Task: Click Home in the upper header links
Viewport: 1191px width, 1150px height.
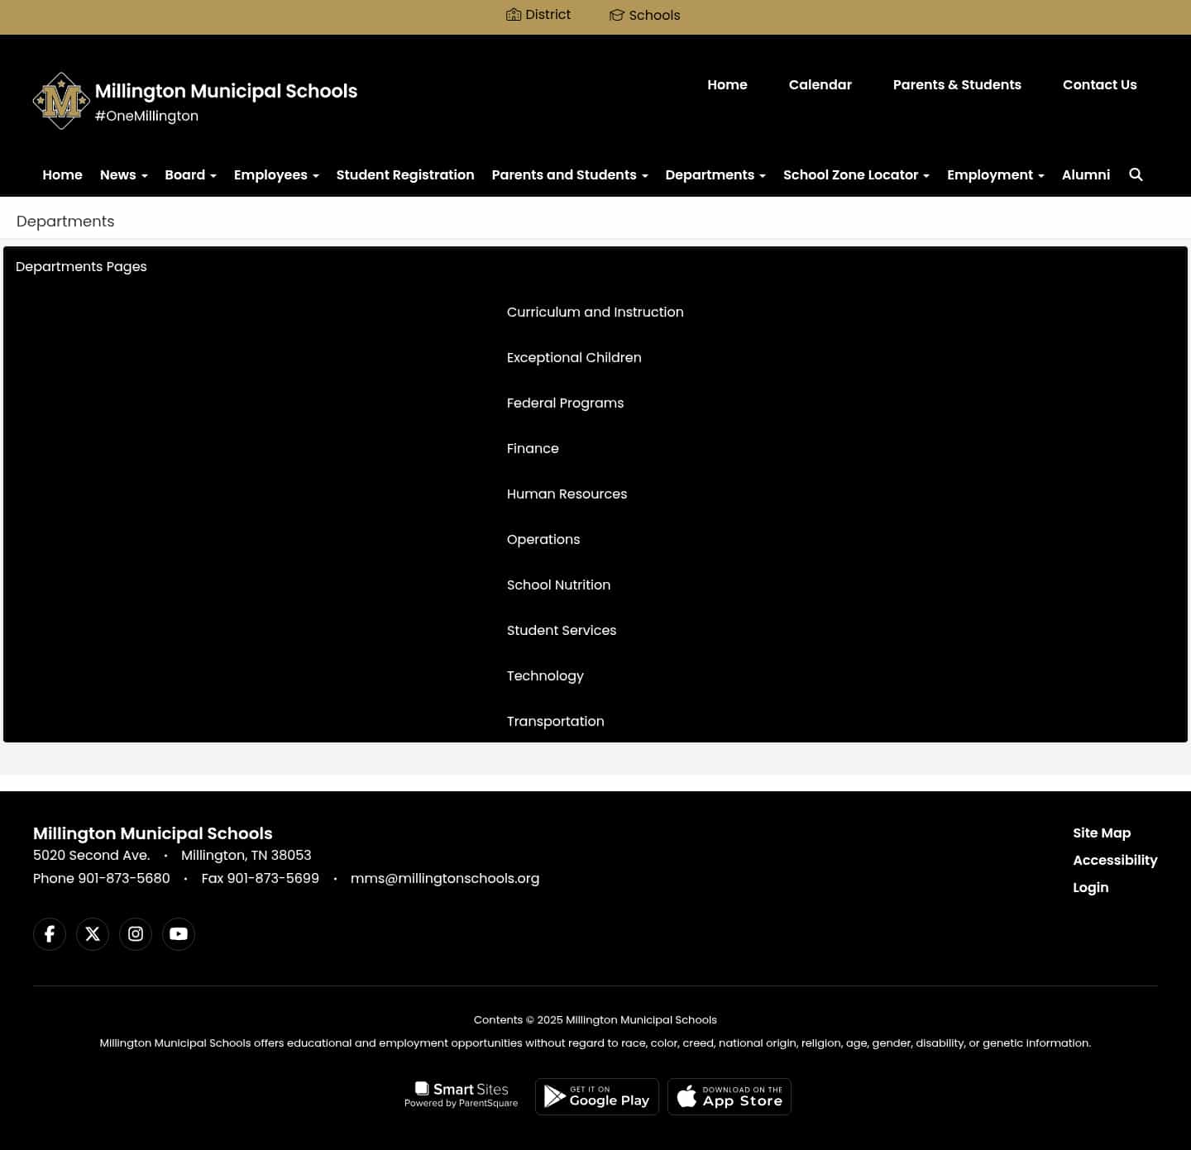Action: pos(727,84)
